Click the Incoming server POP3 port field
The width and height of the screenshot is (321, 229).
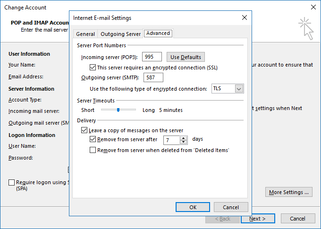tap(152, 57)
